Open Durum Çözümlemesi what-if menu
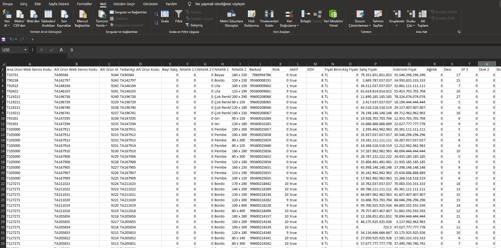Screen dimensions: 501x248 [360, 18]
